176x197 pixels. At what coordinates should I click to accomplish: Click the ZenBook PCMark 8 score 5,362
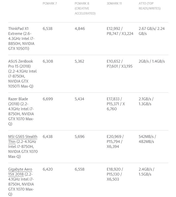80,61
